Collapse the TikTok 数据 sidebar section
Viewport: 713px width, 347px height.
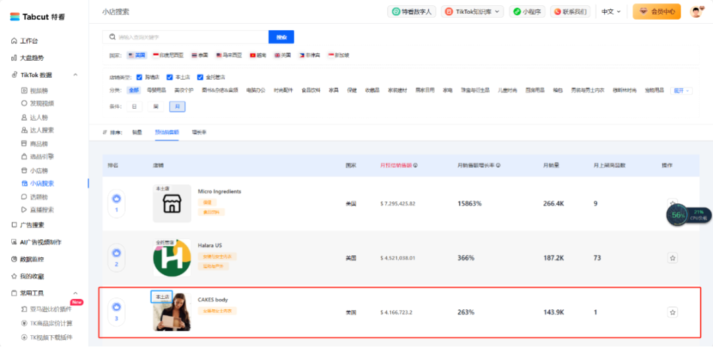(x=75, y=75)
